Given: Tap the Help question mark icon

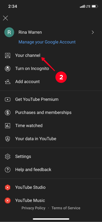Looking at the screenshot, I should (8, 170).
